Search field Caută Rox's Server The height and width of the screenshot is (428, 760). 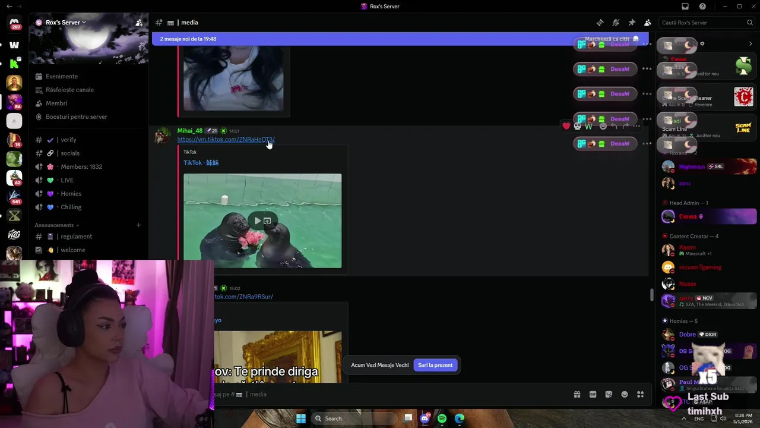click(x=707, y=23)
